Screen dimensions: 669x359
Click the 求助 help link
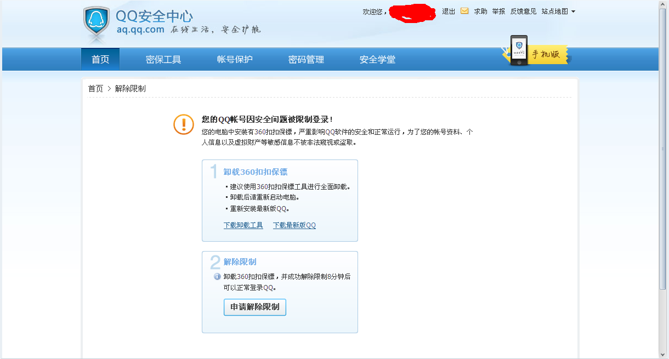click(480, 11)
